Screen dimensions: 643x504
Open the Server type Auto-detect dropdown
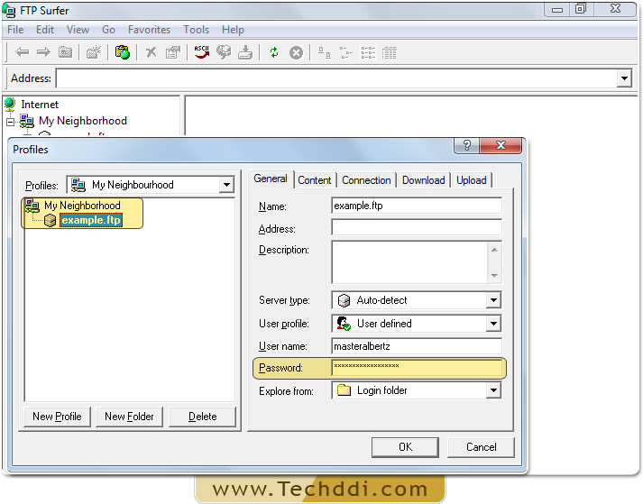click(493, 300)
